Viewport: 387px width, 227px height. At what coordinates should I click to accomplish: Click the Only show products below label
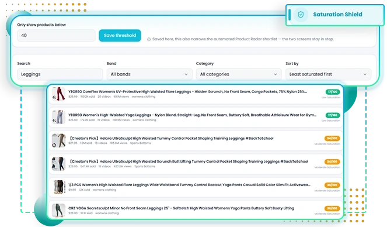coord(41,25)
